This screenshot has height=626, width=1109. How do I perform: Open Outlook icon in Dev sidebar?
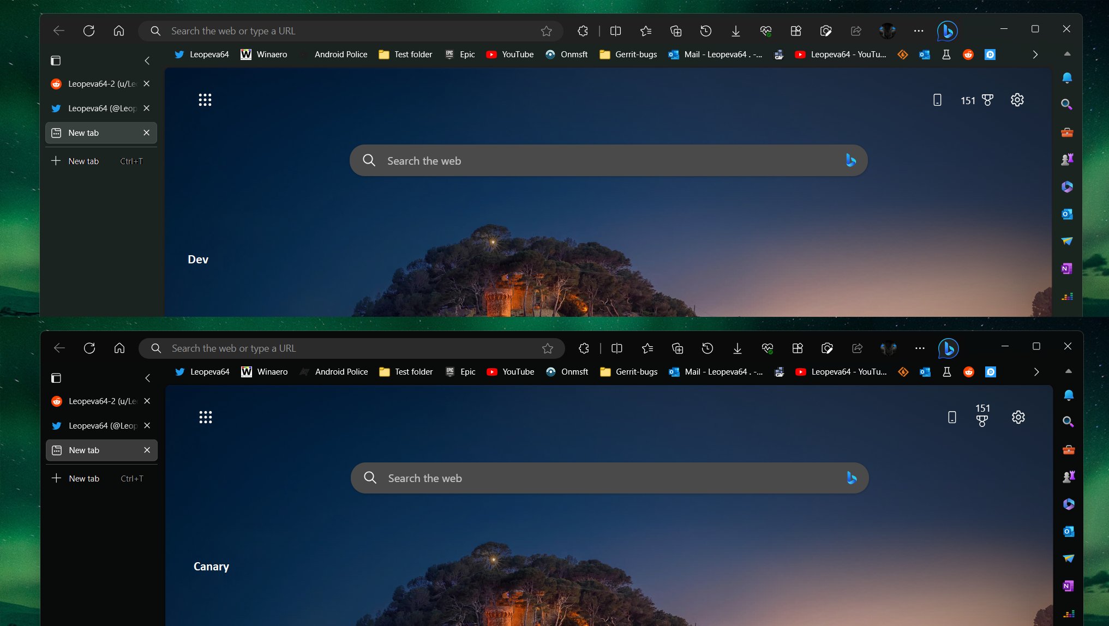point(1067,214)
